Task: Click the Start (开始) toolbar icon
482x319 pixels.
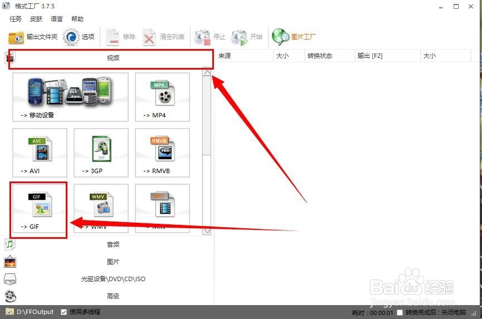Action: pyautogui.click(x=240, y=37)
